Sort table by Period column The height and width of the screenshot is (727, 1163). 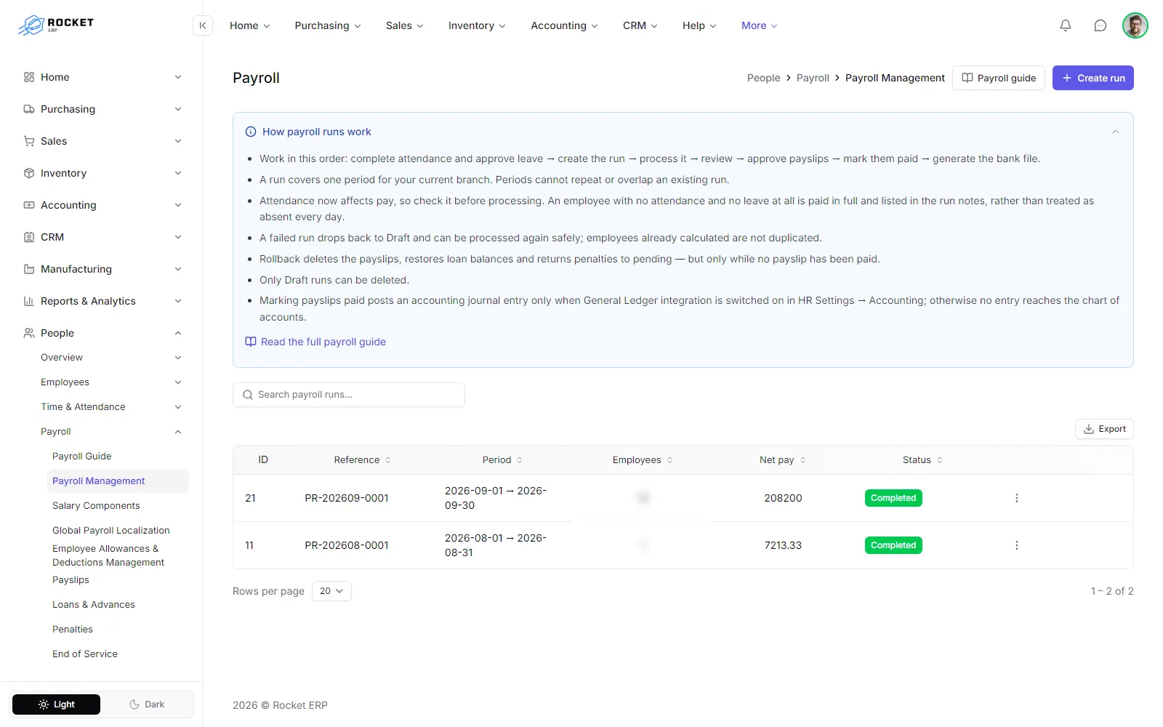502,460
